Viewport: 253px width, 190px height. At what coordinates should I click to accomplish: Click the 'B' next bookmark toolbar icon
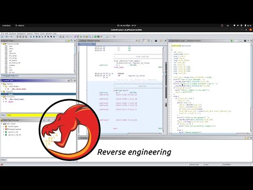tap(54, 36)
